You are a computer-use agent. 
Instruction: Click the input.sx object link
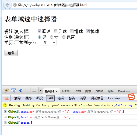27,117
